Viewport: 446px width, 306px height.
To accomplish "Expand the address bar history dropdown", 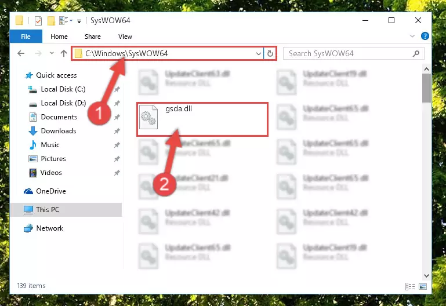I will coord(258,53).
